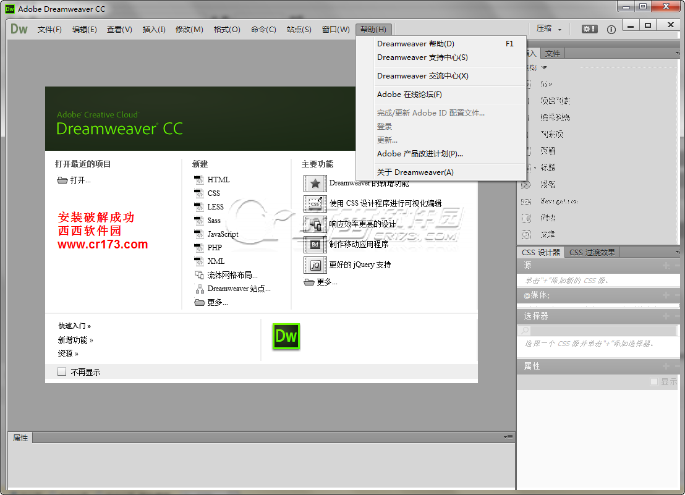This screenshot has width=685, height=495.
Task: Click the Dreamweaver site icon
Action: click(200, 289)
